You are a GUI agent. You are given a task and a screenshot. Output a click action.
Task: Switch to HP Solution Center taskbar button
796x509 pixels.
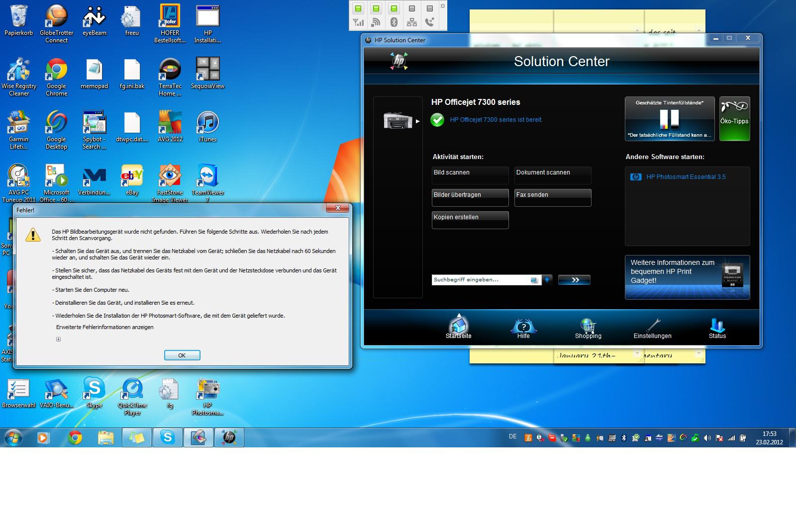coord(229,437)
